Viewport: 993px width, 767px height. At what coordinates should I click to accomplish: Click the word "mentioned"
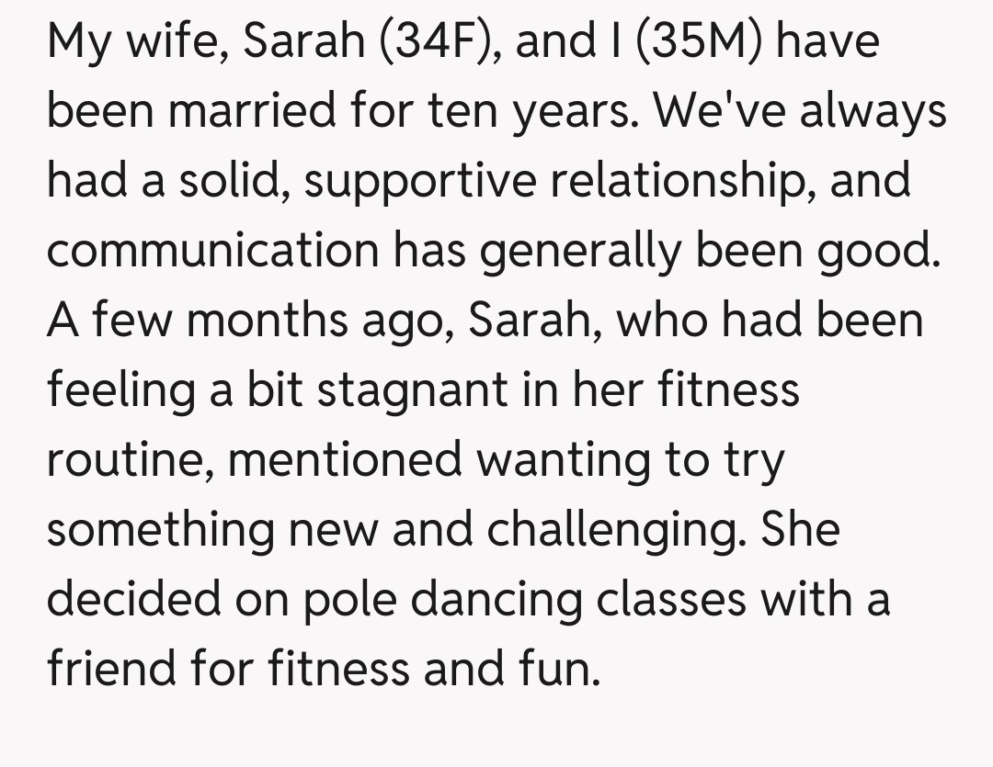click(x=345, y=459)
